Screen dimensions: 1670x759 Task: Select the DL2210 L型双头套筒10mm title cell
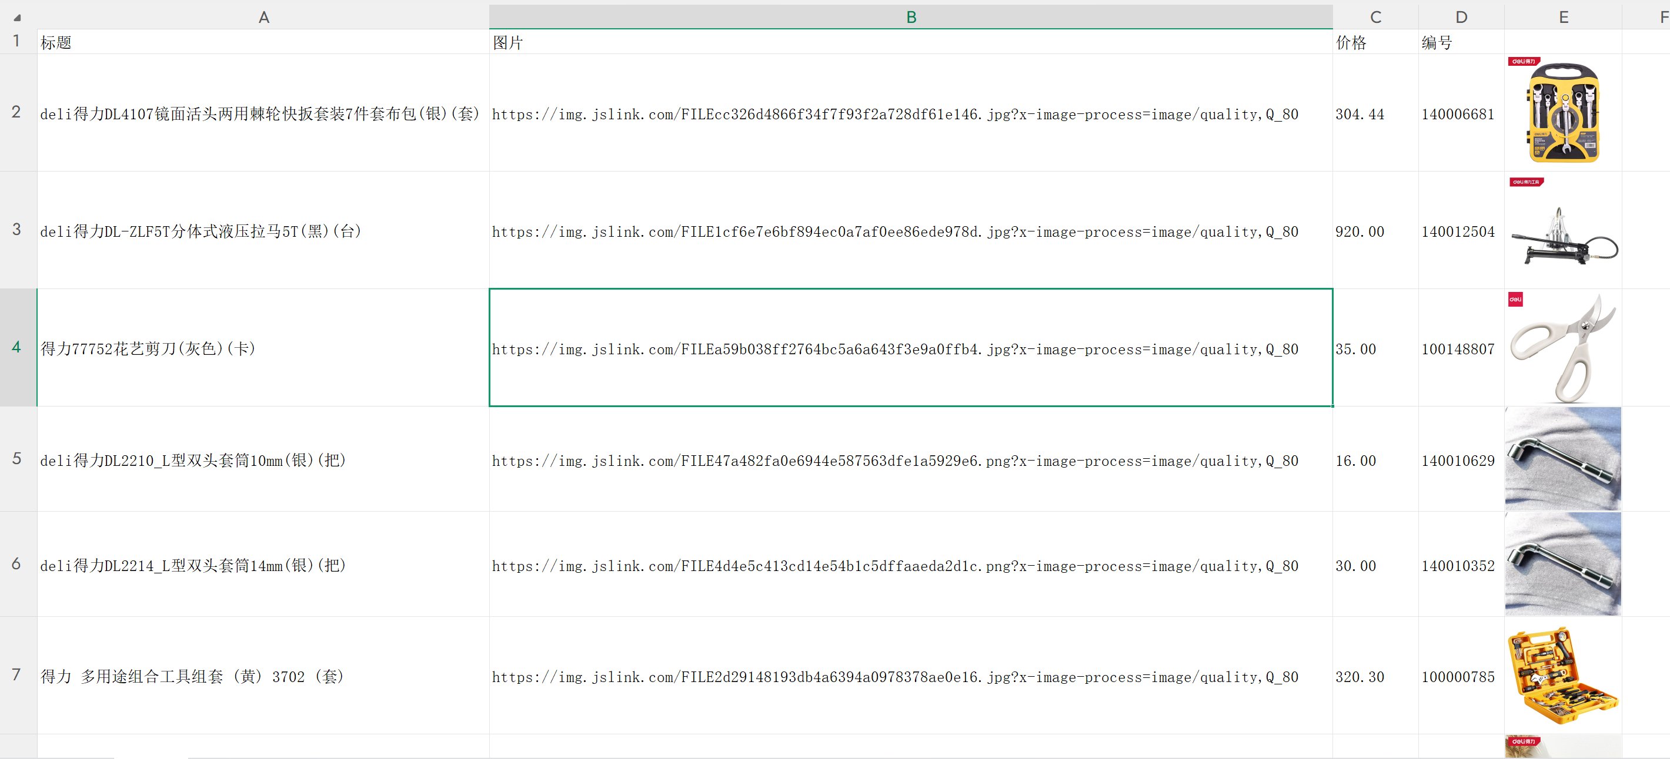(x=263, y=460)
